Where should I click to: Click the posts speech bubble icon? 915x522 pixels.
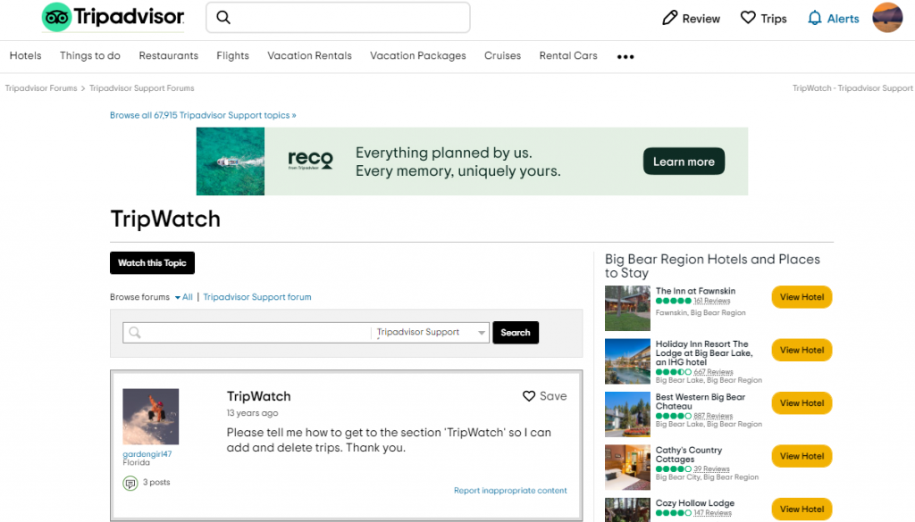130,483
